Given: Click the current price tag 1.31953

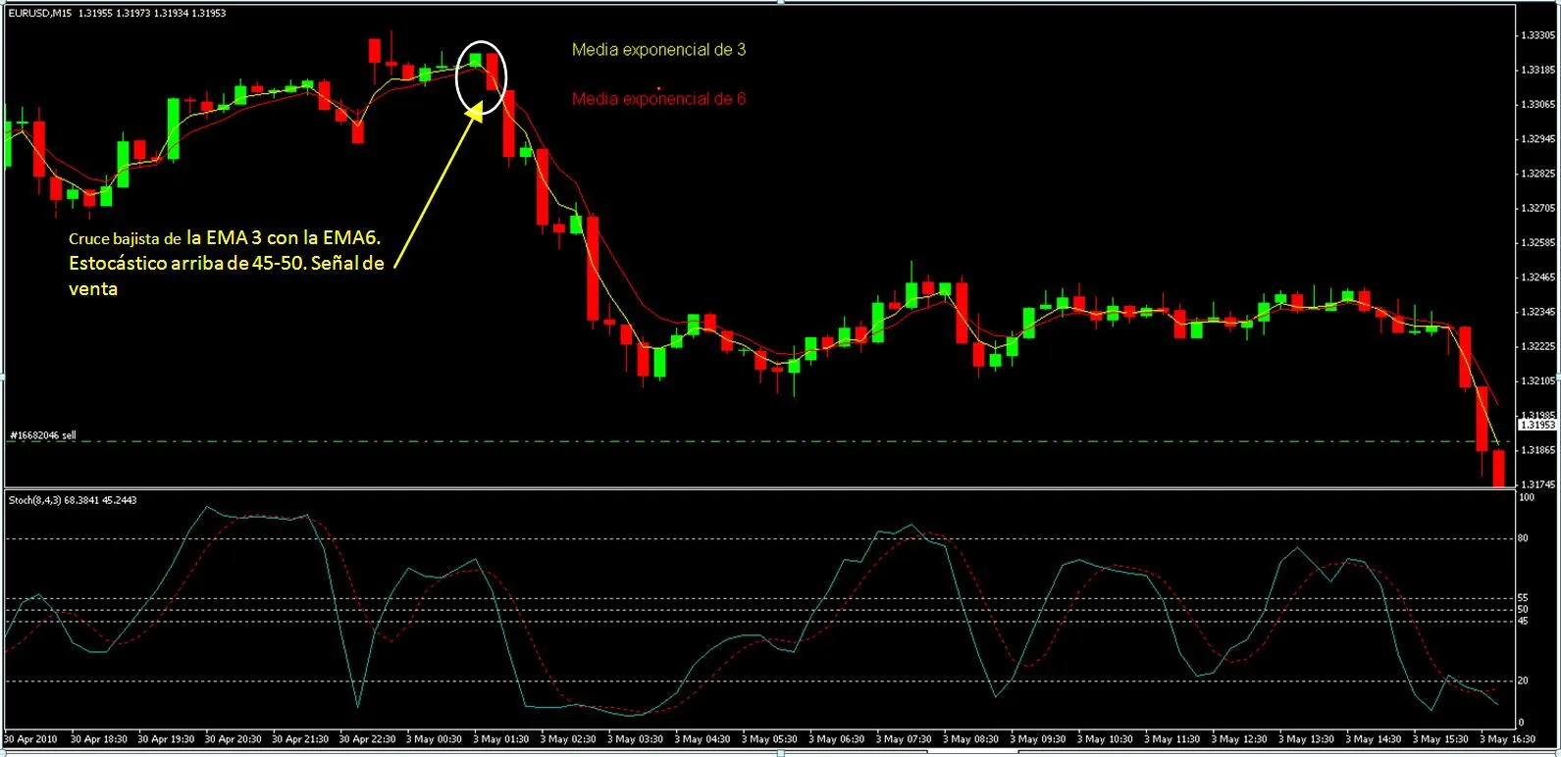Looking at the screenshot, I should tap(1537, 425).
